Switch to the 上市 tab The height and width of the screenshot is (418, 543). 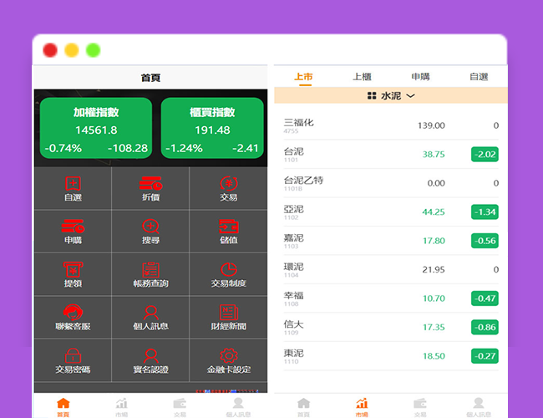click(303, 77)
